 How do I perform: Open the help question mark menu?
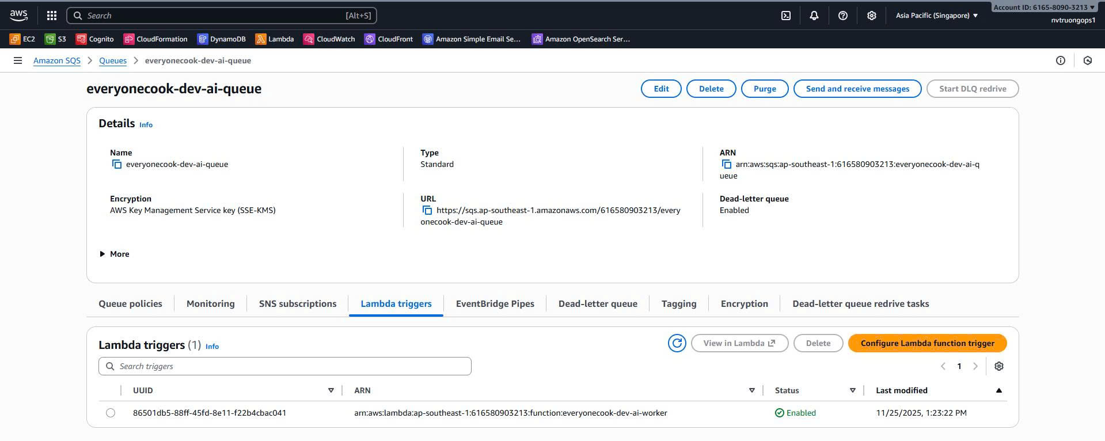pyautogui.click(x=843, y=16)
